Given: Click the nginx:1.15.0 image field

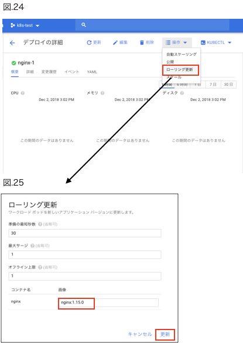Looking at the screenshot, I should coord(108,302).
